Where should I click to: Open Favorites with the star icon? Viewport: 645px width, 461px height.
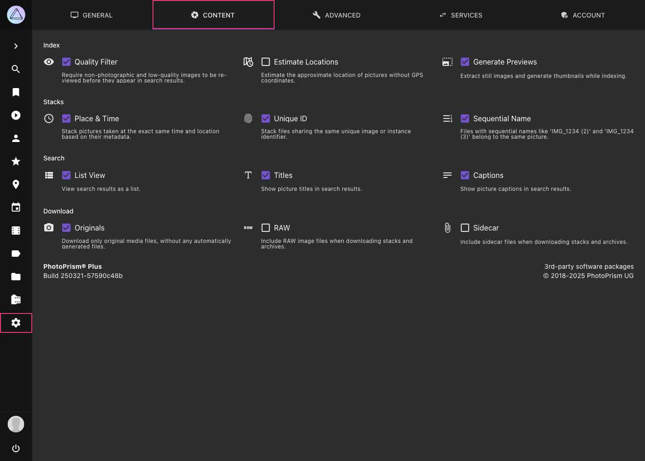pyautogui.click(x=16, y=161)
